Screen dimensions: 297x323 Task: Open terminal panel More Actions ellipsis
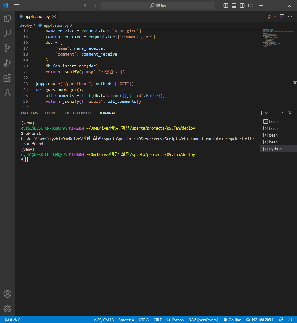(x=273, y=113)
